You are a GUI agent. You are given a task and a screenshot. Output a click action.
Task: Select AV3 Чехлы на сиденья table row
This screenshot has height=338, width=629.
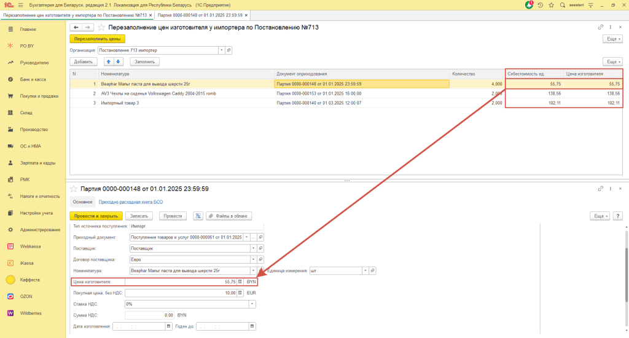click(346, 93)
